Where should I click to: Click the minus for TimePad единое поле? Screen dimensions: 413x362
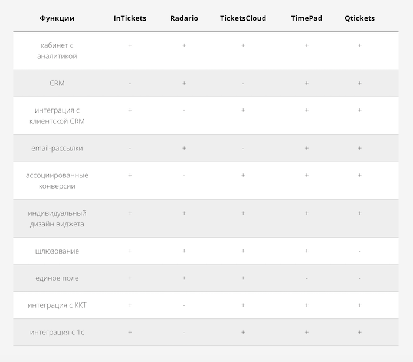tap(307, 278)
